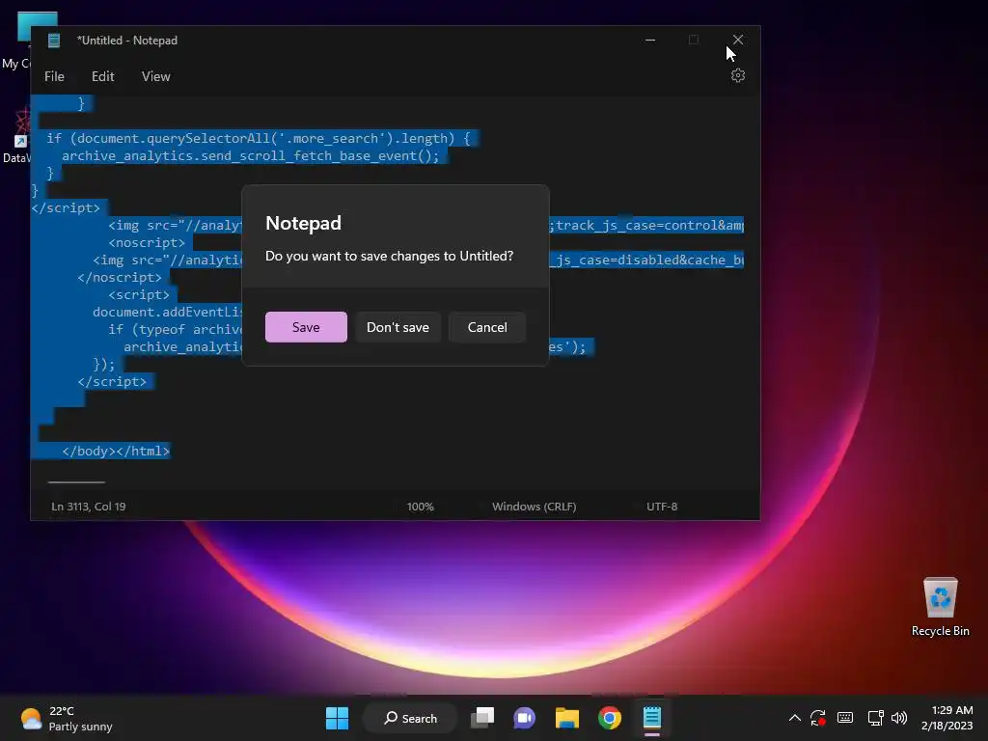988x741 pixels.
Task: Click Save in the Notepad dialog
Action: pos(306,327)
